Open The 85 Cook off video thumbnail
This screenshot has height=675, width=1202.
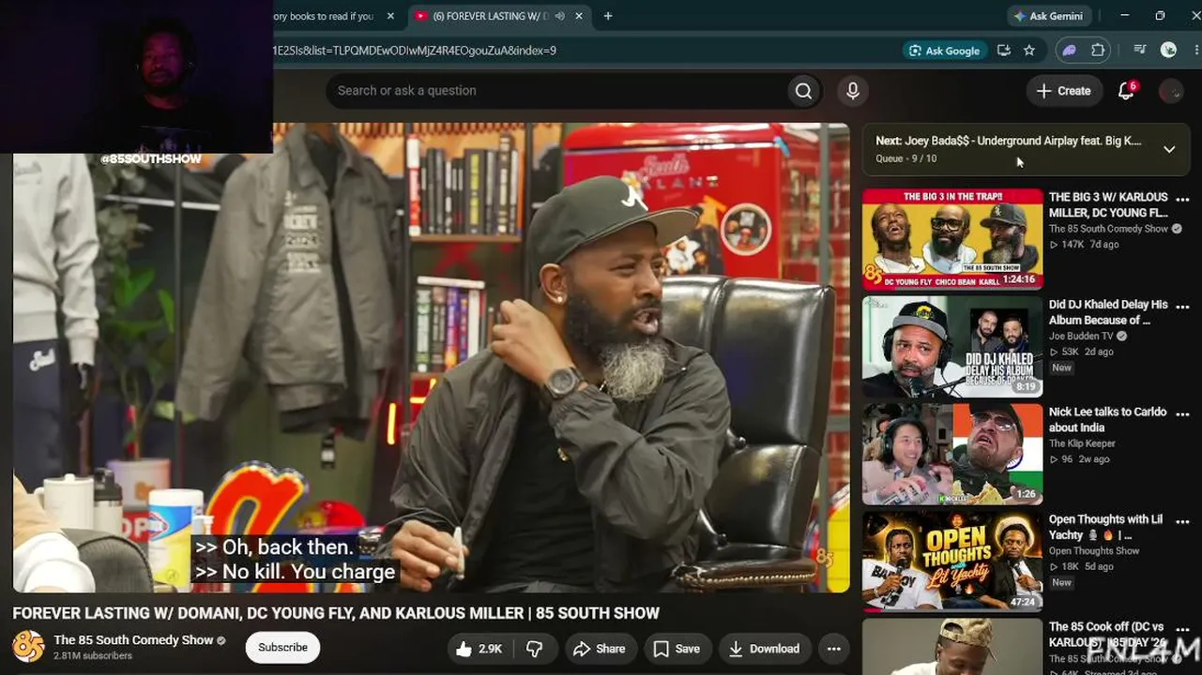pyautogui.click(x=952, y=647)
